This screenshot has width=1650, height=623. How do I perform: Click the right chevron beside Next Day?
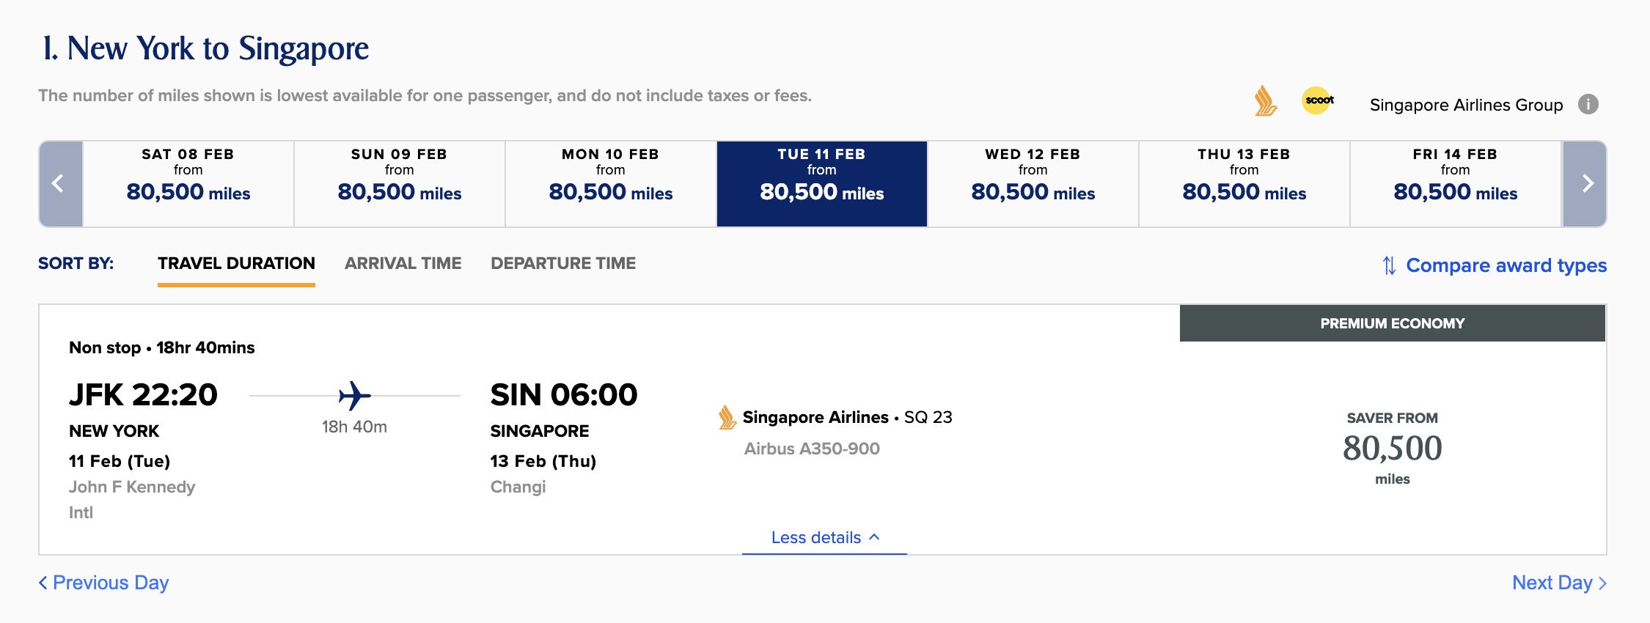click(1603, 583)
